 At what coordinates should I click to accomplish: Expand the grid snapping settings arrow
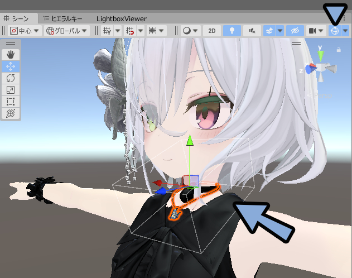pyautogui.click(x=141, y=31)
